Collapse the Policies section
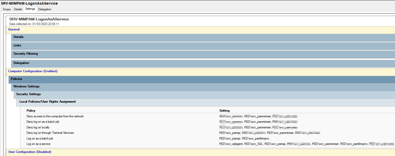 [17, 79]
